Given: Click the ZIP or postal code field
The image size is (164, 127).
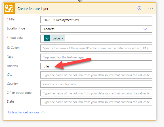Looking at the screenshot, I should pyautogui.click(x=96, y=93).
